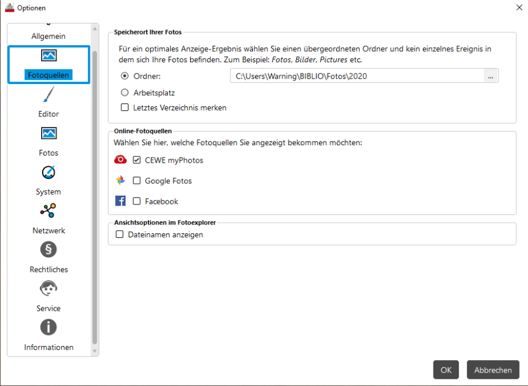This screenshot has width=528, height=386.
Task: Click the sidebar scroll down arrow
Action: 95,351
